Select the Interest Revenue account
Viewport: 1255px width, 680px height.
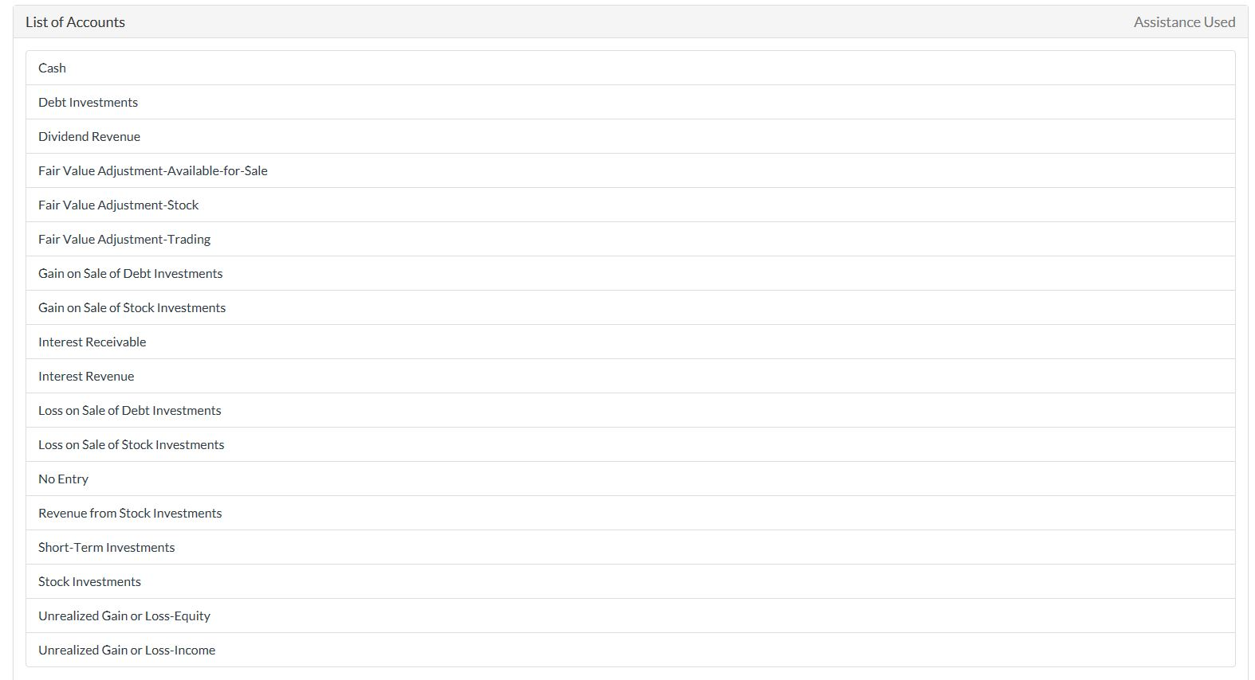click(x=86, y=376)
